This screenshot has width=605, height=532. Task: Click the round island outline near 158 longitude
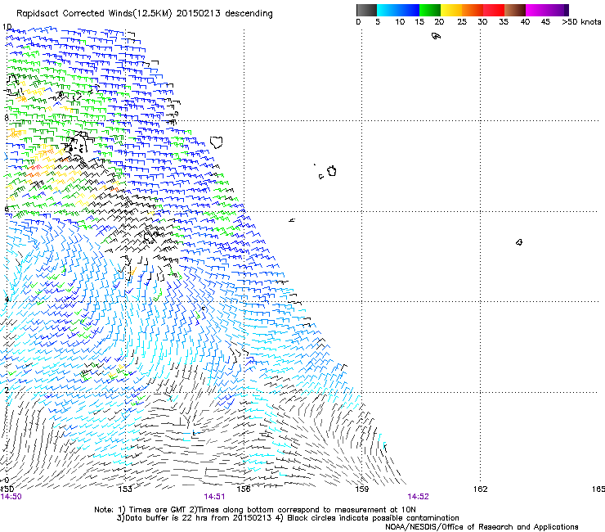point(332,171)
